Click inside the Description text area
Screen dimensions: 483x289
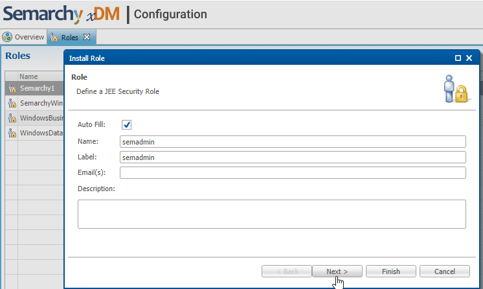click(271, 214)
